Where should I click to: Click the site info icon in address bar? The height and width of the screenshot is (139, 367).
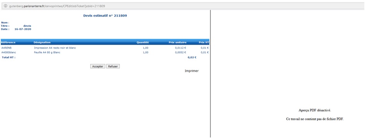[6, 6]
